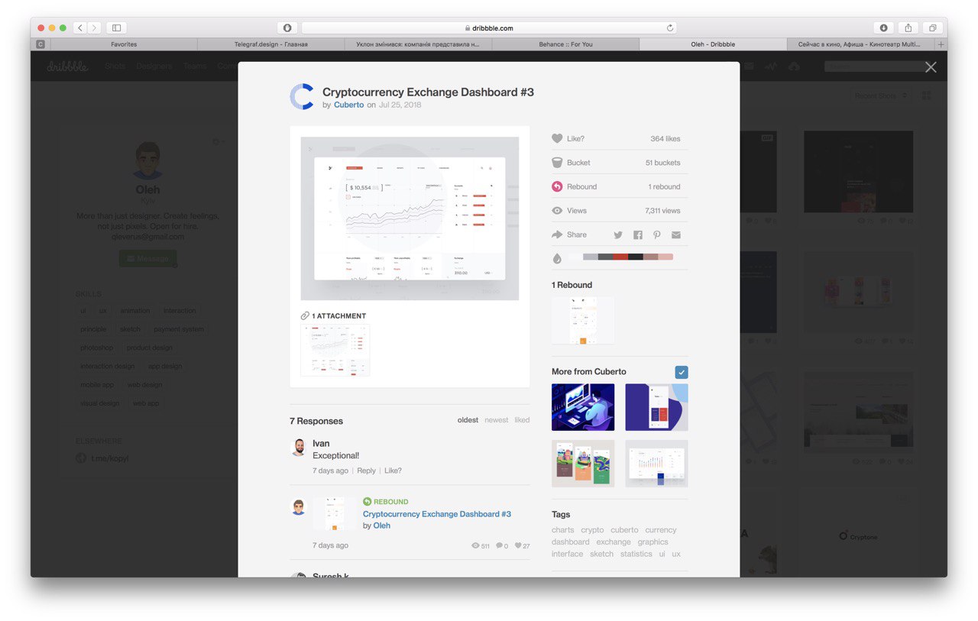Sort responses by newest
This screenshot has height=621, width=978.
click(x=496, y=420)
